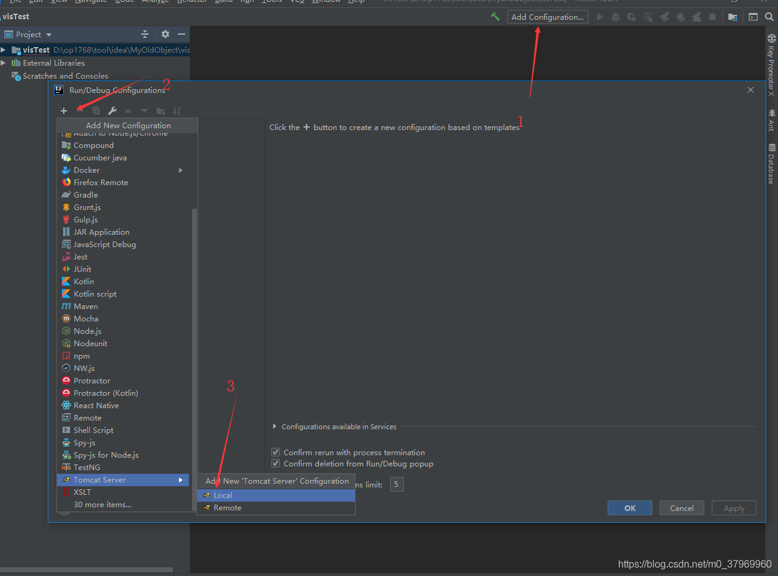The height and width of the screenshot is (576, 778).
Task: Click 30 more items... entry
Action: tap(123, 505)
